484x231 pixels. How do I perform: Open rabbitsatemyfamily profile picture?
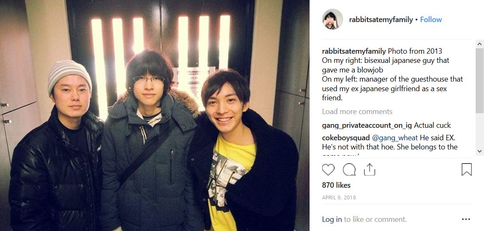[333, 20]
